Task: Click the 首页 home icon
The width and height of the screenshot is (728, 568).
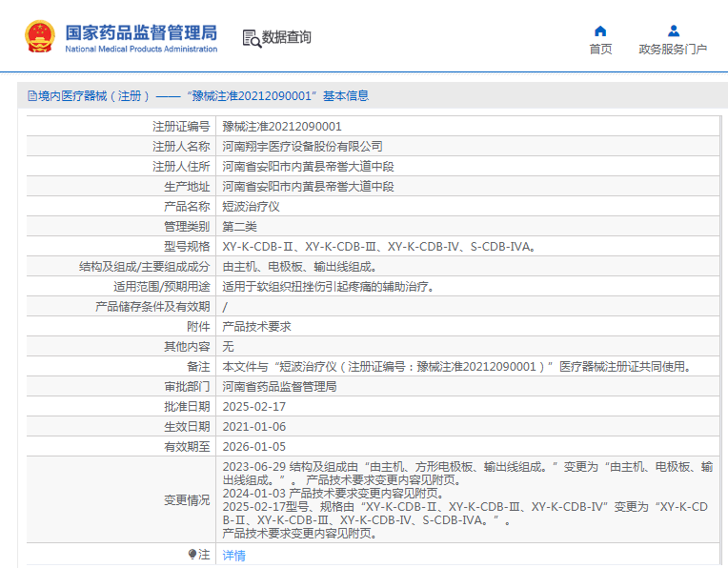Action: (600, 31)
